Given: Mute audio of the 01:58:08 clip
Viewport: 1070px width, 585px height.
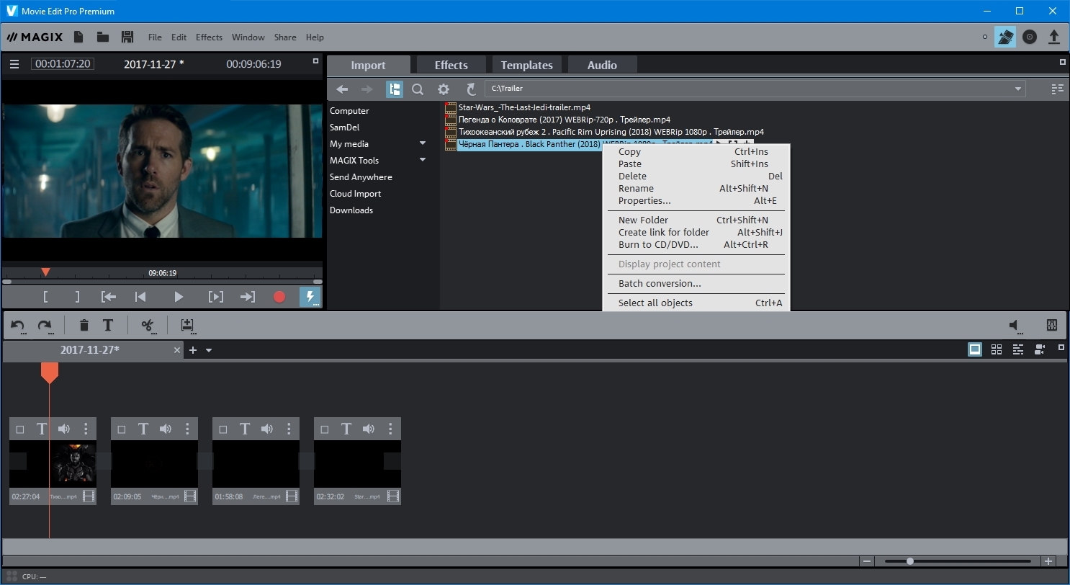Looking at the screenshot, I should (x=267, y=429).
